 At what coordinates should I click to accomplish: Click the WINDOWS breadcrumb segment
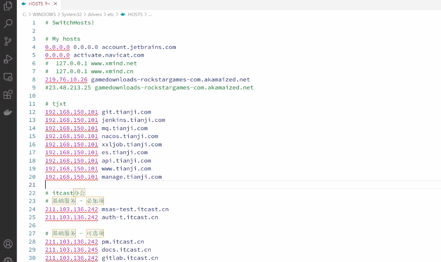click(44, 15)
